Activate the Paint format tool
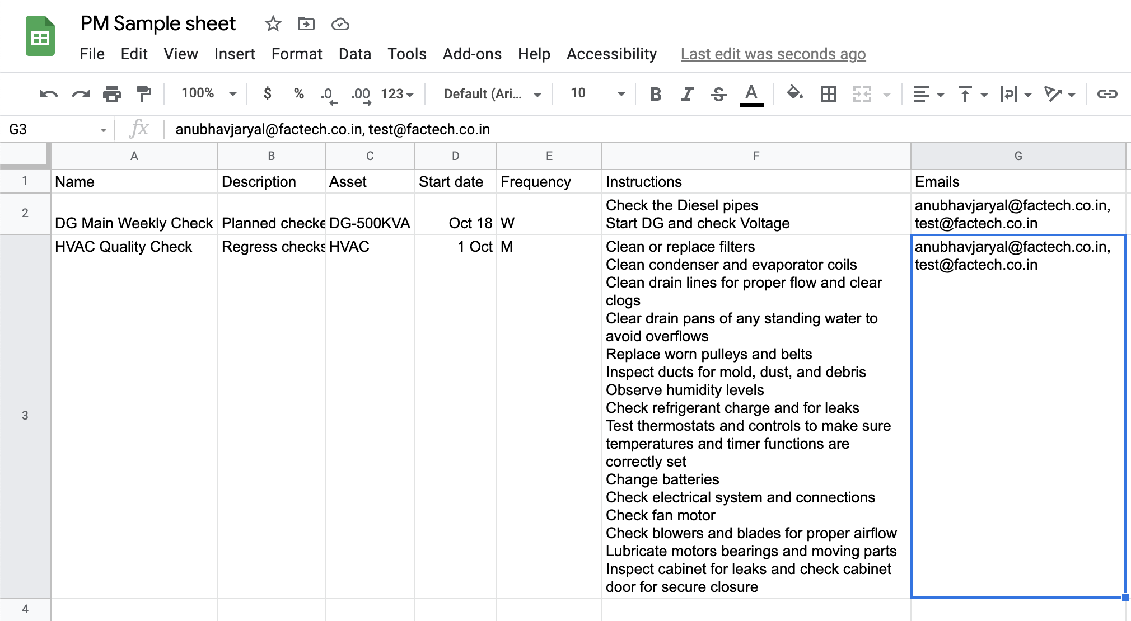1131x621 pixels. (x=144, y=94)
